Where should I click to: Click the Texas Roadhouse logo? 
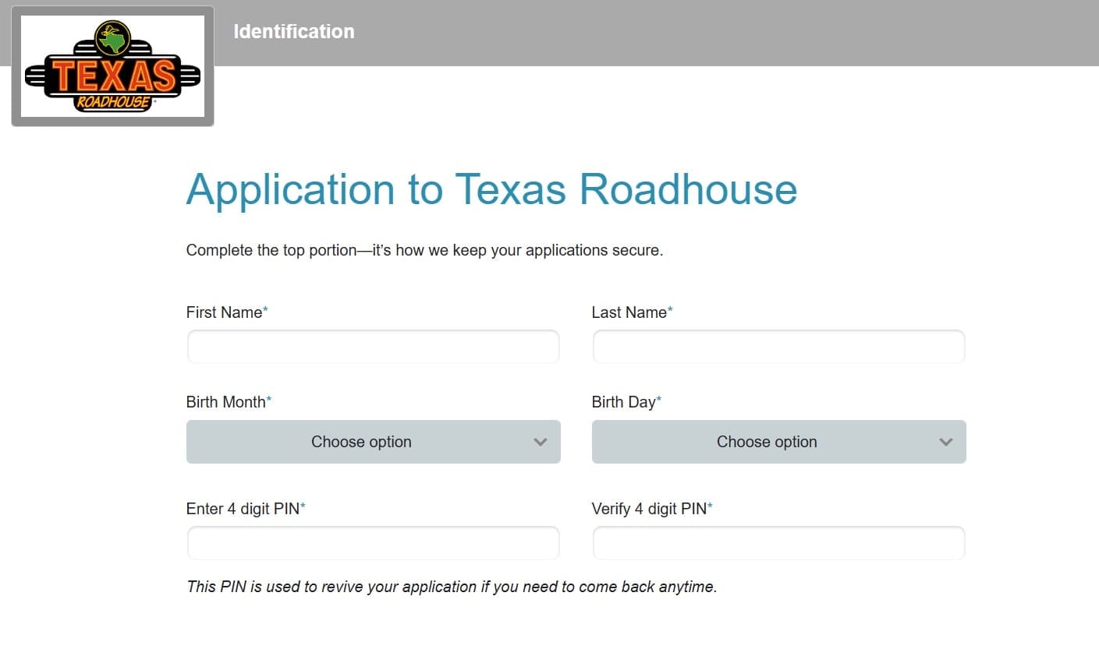click(112, 66)
